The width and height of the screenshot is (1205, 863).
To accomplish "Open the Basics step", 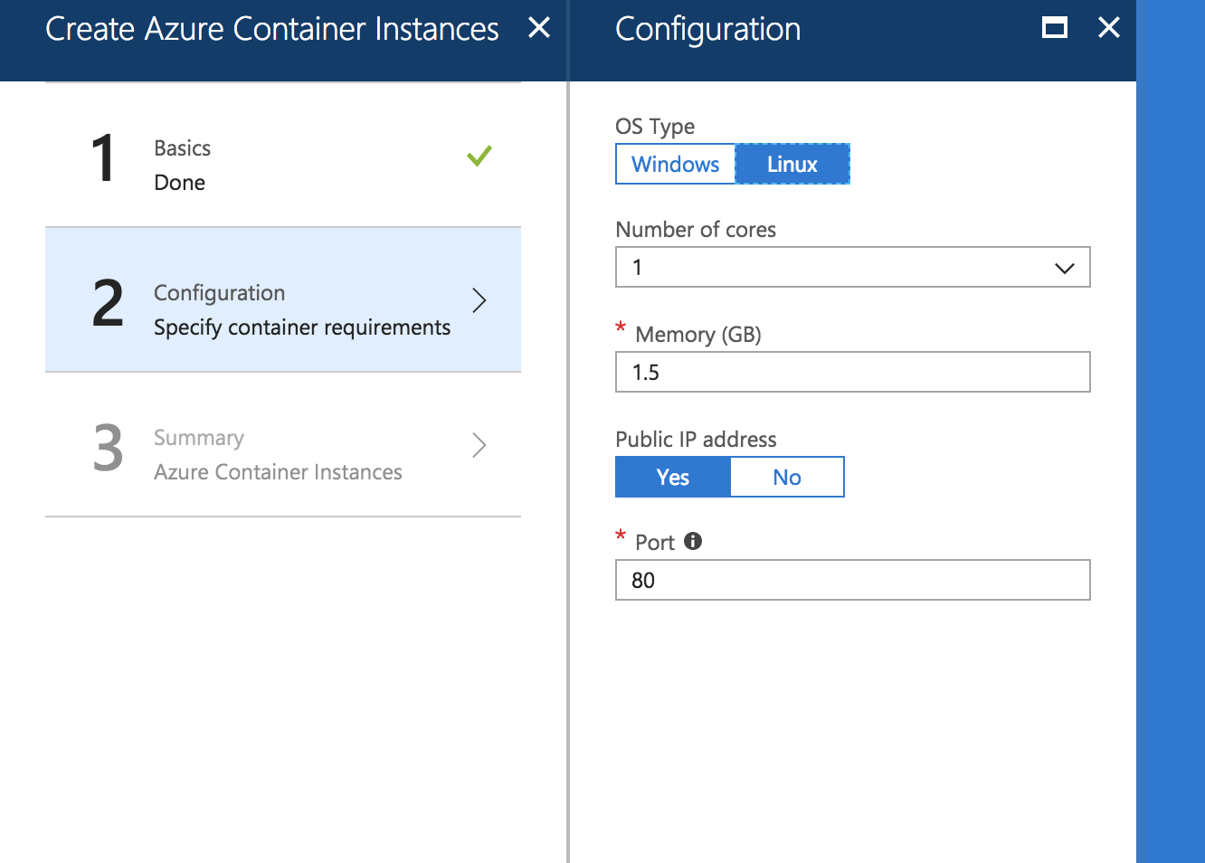I will [x=283, y=155].
